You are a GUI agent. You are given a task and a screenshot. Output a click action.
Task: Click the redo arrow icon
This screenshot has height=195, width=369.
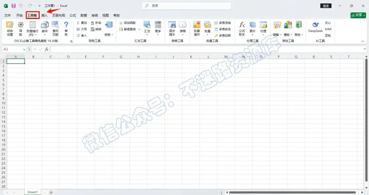[30, 6]
